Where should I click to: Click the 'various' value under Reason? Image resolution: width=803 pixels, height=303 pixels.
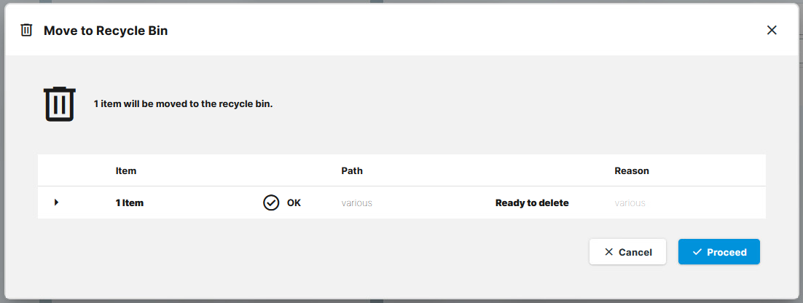tap(630, 203)
